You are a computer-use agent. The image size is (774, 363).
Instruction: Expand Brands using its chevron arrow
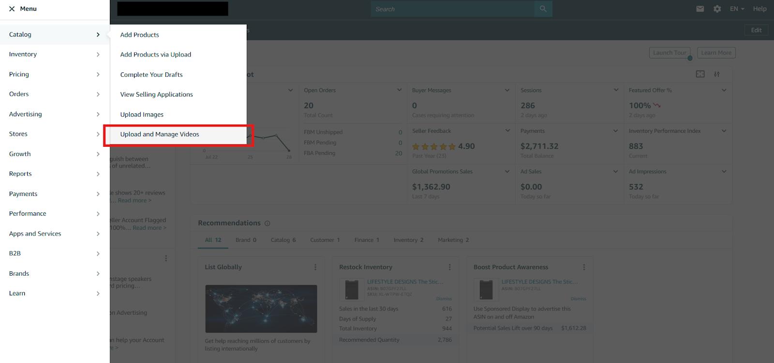click(x=98, y=273)
